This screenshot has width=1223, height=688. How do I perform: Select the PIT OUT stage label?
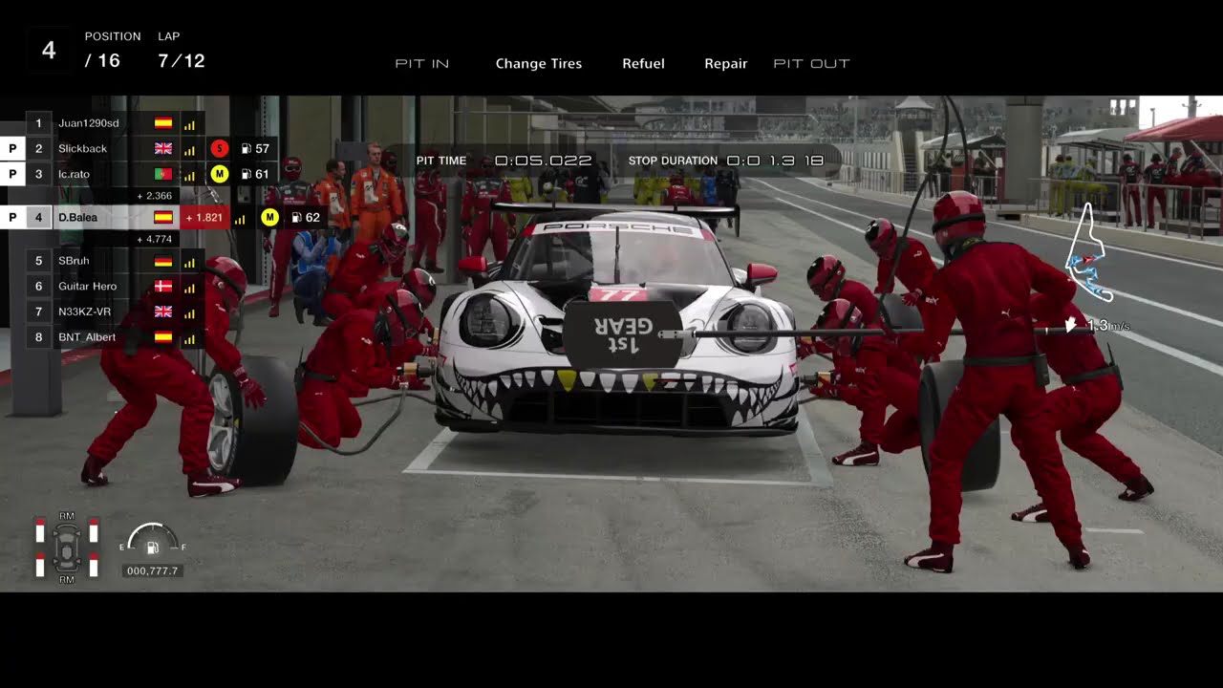click(x=811, y=64)
